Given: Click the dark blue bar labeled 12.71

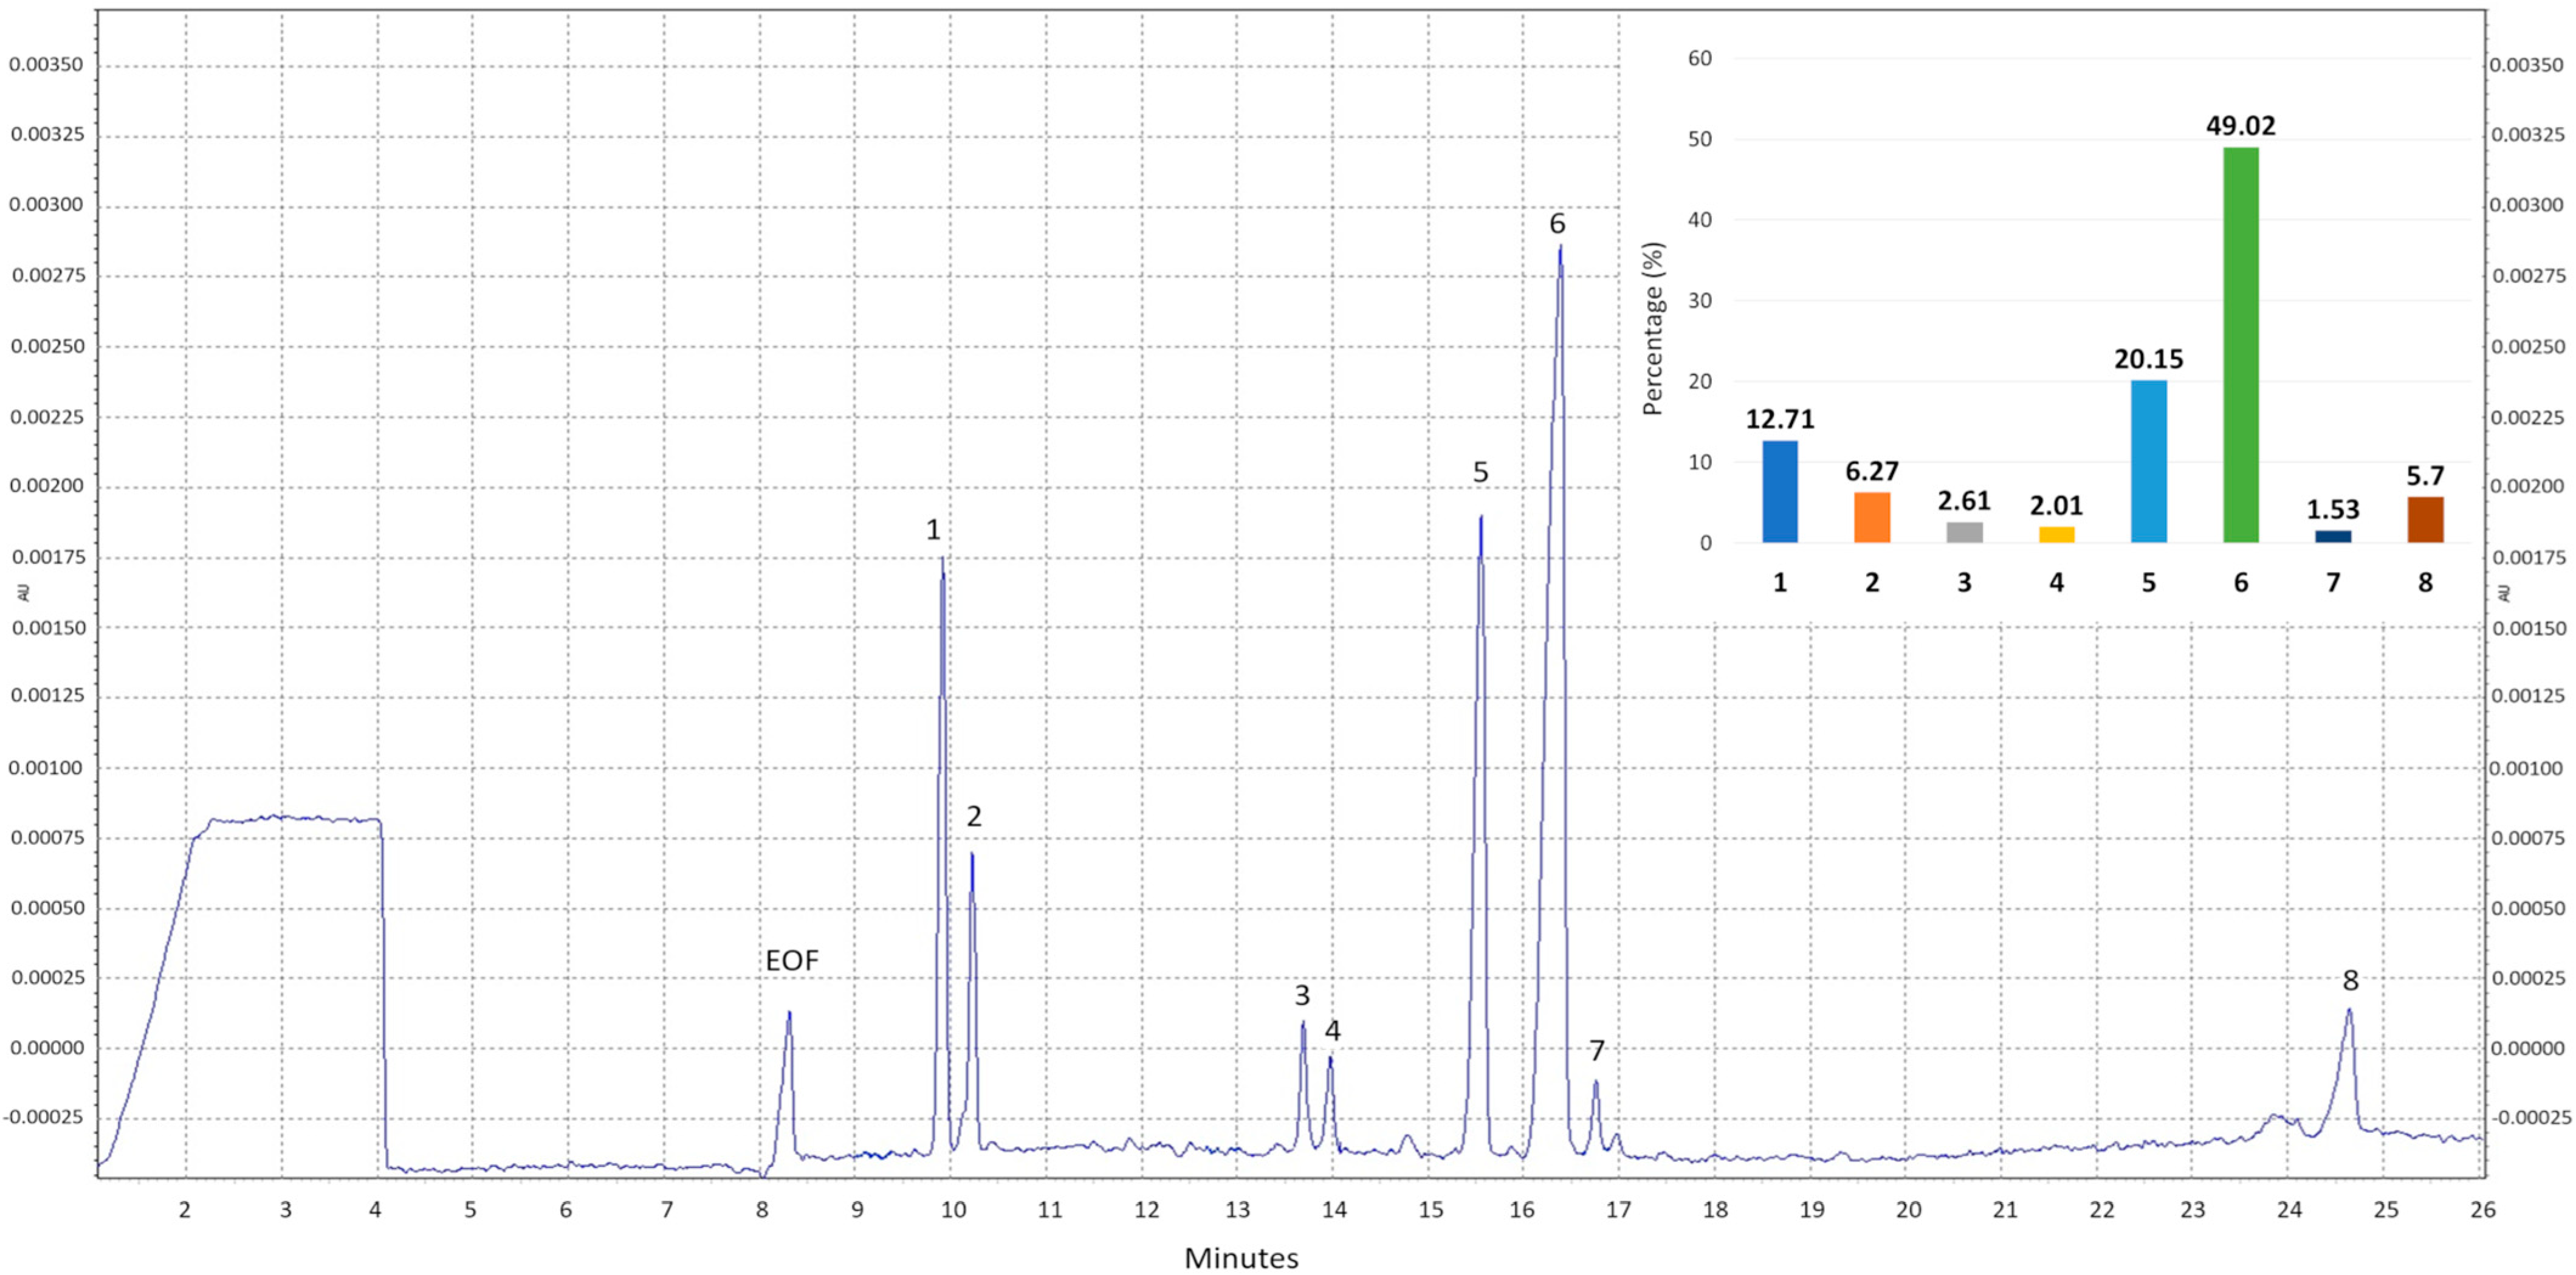Looking at the screenshot, I should [1779, 491].
